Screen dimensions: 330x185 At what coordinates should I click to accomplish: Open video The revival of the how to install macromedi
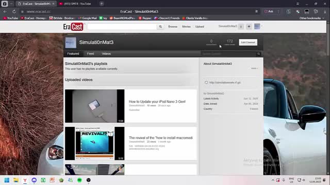[x=161, y=138]
